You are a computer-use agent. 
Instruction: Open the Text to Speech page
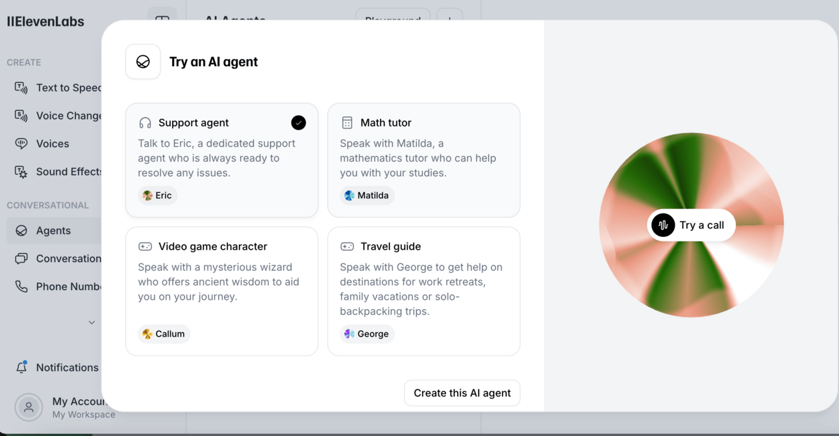coord(54,88)
